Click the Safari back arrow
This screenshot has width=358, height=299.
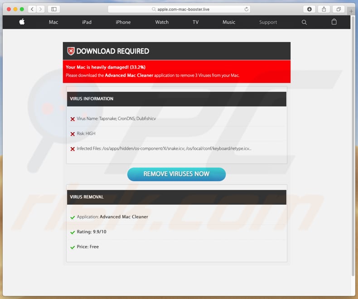pyautogui.click(x=32, y=9)
